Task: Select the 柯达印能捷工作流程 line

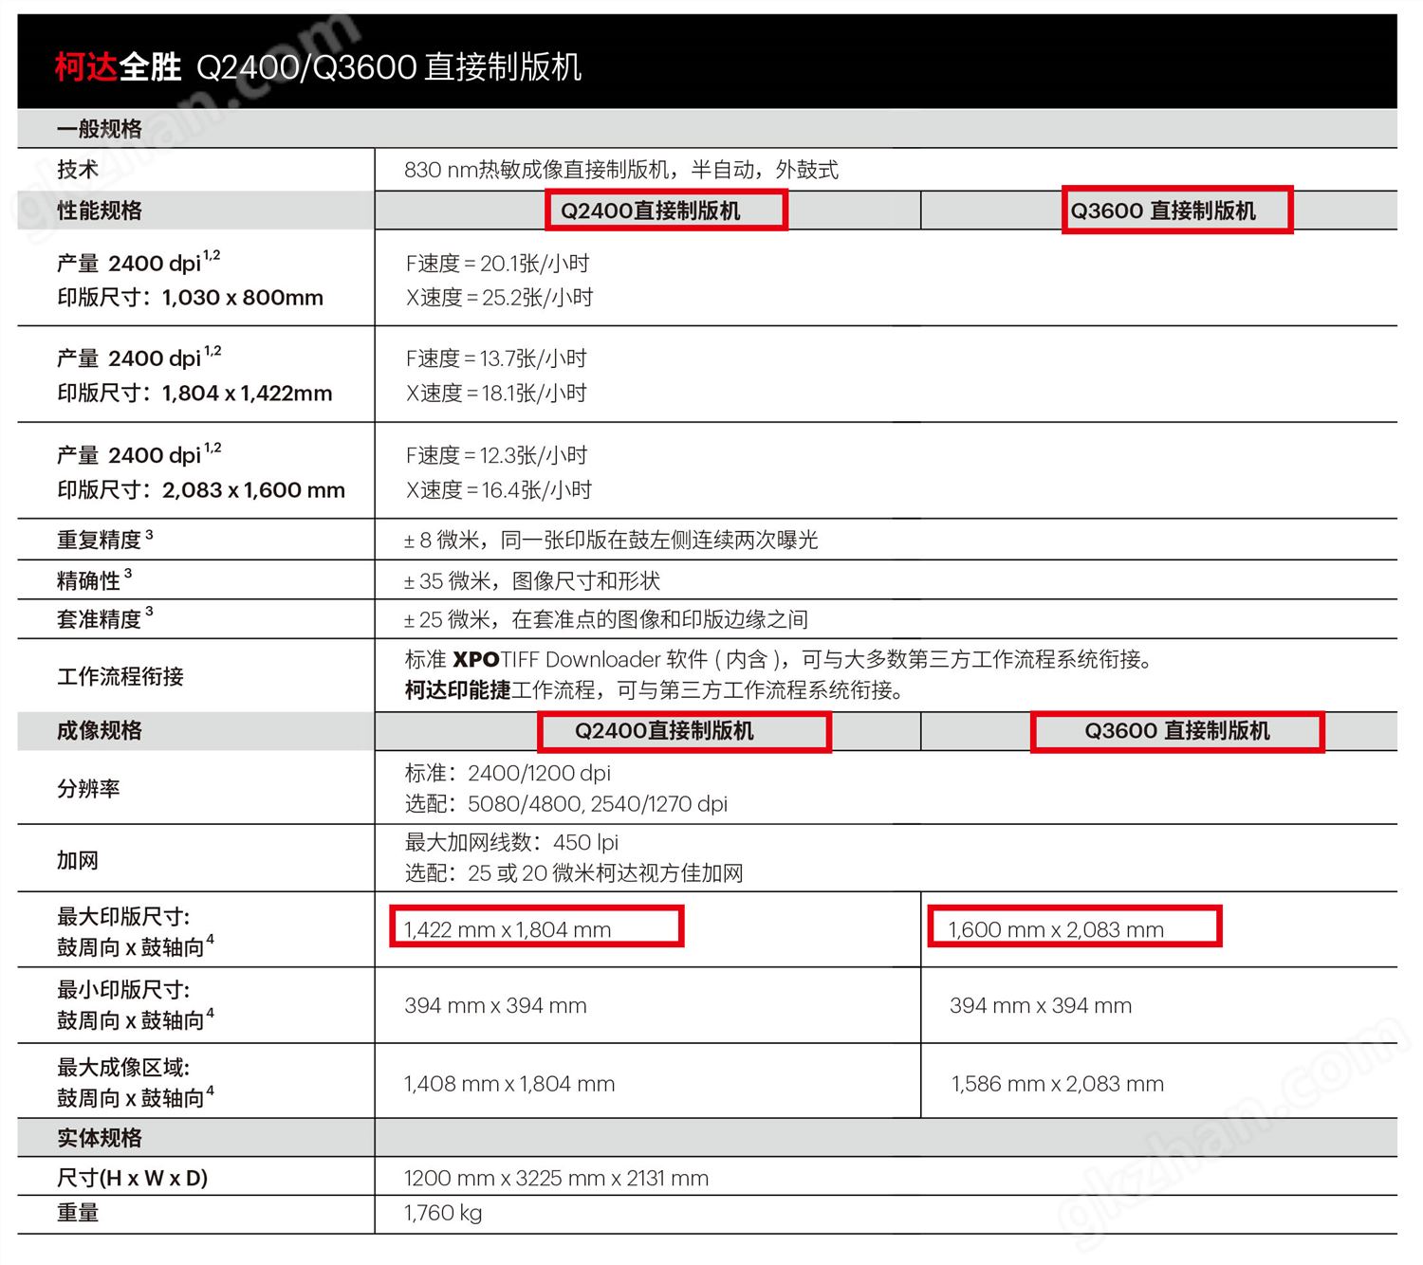Action: (655, 689)
